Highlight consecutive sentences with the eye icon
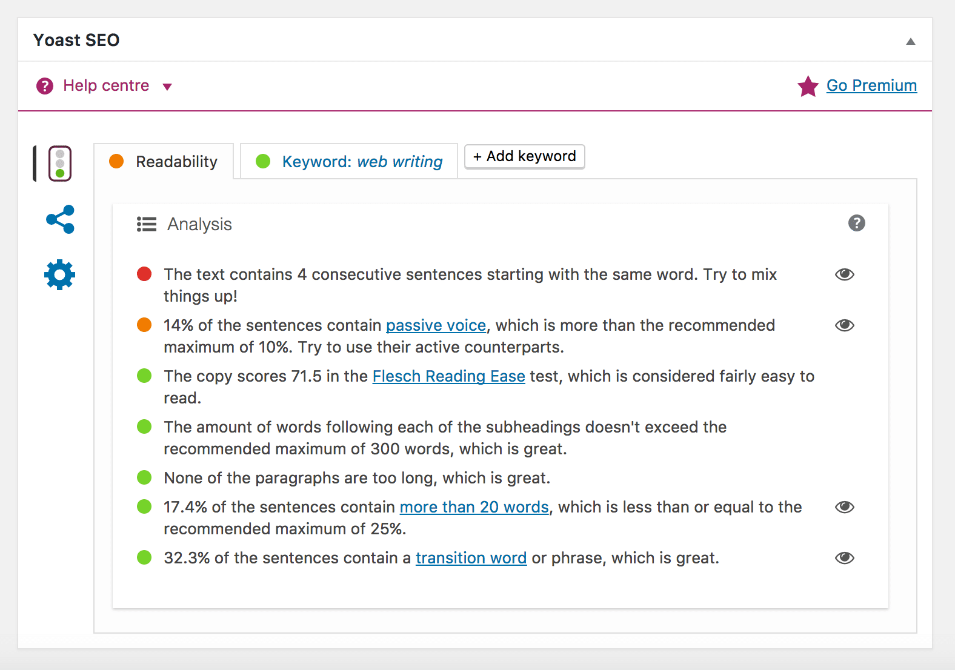The width and height of the screenshot is (955, 670). [844, 274]
